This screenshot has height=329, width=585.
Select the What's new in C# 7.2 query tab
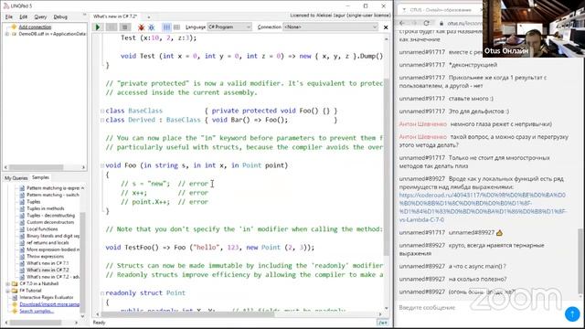point(115,16)
